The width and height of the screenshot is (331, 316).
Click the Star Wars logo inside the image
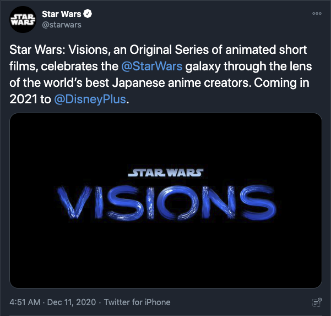point(165,173)
